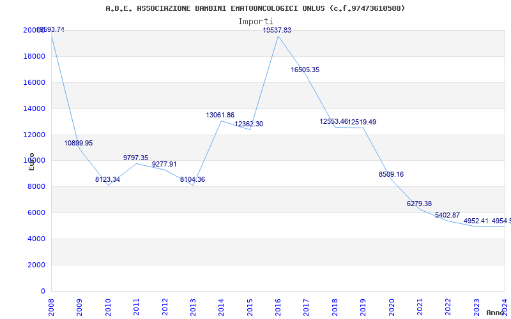
Task: Click the 'Importi' subtitle
Action: [x=256, y=22]
